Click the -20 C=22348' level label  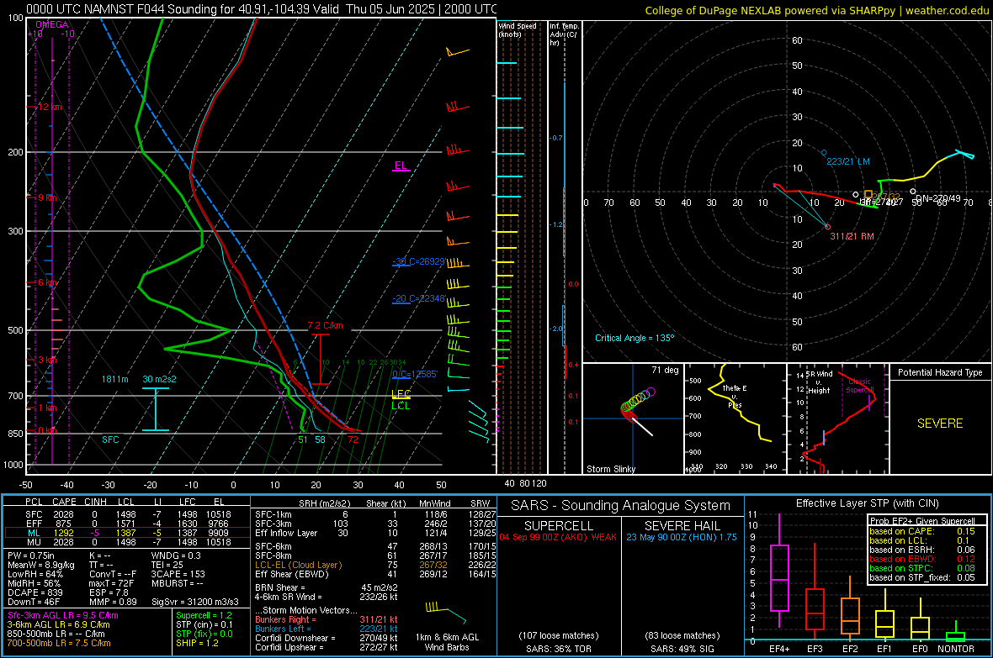click(x=418, y=298)
